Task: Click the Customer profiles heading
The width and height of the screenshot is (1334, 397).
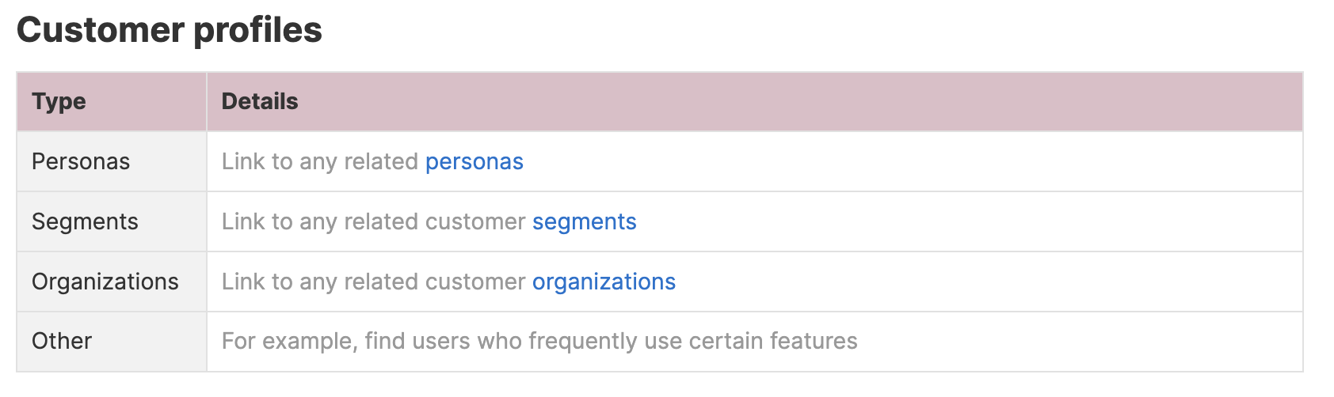Action: point(170,30)
